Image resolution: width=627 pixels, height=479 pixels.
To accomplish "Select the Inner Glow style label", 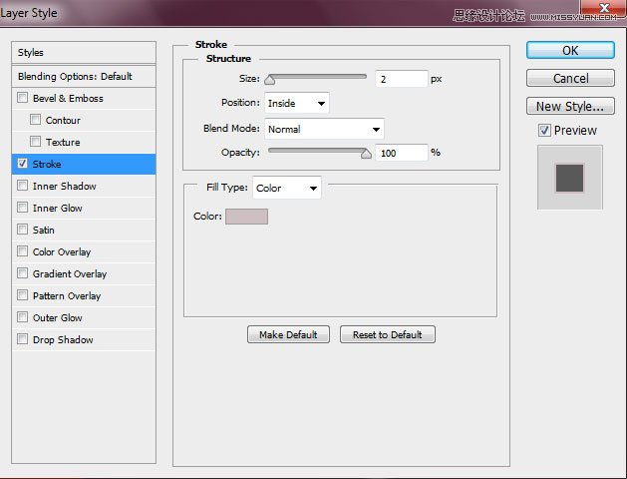I will (57, 209).
